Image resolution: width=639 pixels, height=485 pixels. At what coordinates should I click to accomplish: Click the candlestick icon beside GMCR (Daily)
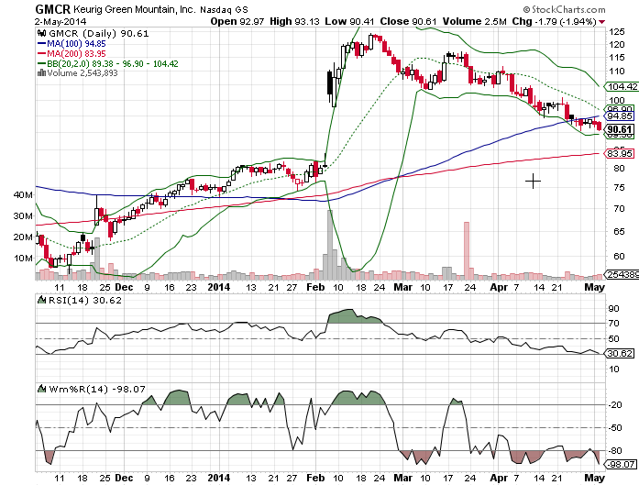click(41, 33)
